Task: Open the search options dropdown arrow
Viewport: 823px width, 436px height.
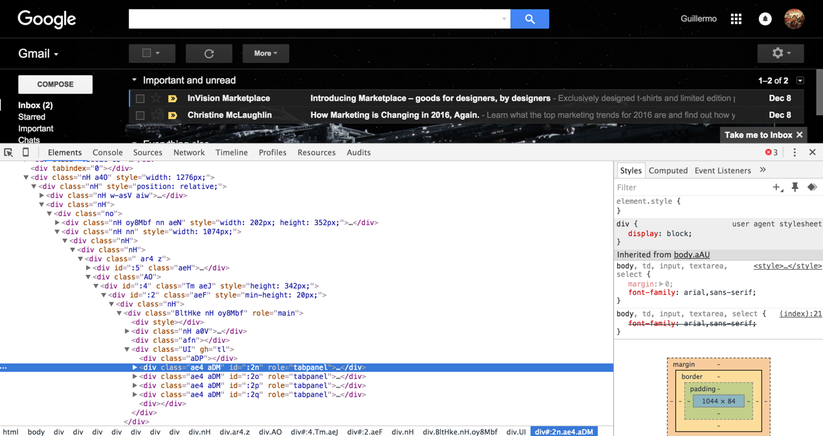Action: (x=504, y=19)
